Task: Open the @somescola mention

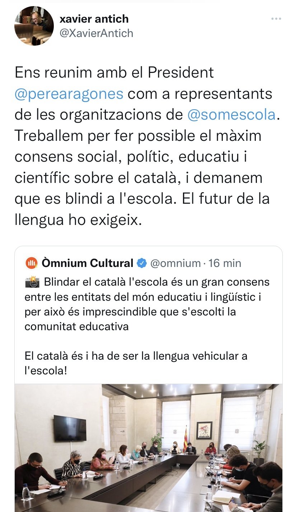Action: 231,115
